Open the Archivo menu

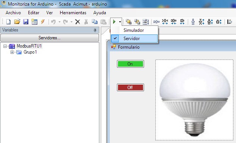click(x=13, y=13)
